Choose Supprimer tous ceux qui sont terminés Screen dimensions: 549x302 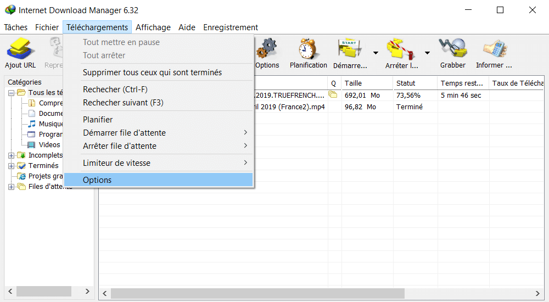159,72
